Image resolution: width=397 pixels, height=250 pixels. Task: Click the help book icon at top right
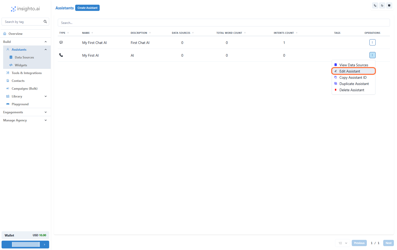[x=389, y=5]
